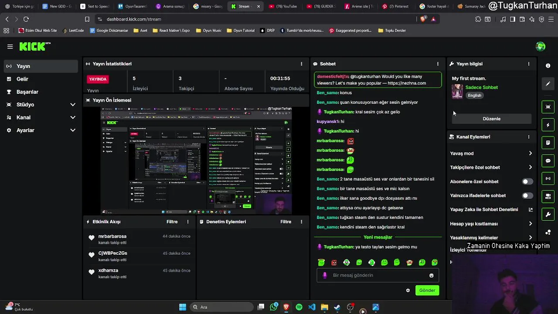This screenshot has width=558, height=314.
Task: Click the lightning bolt icon in right sidebar
Action: 548,125
